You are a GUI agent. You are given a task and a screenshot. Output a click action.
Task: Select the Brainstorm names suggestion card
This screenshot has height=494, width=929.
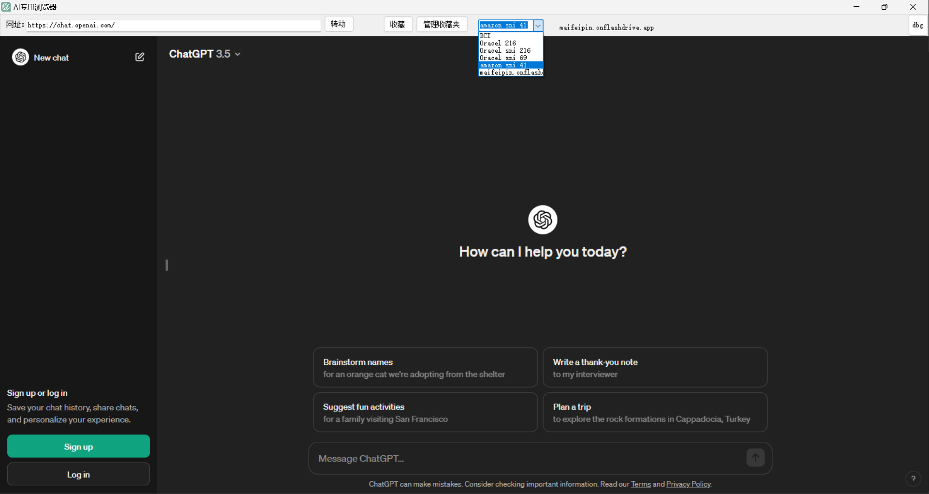(425, 368)
